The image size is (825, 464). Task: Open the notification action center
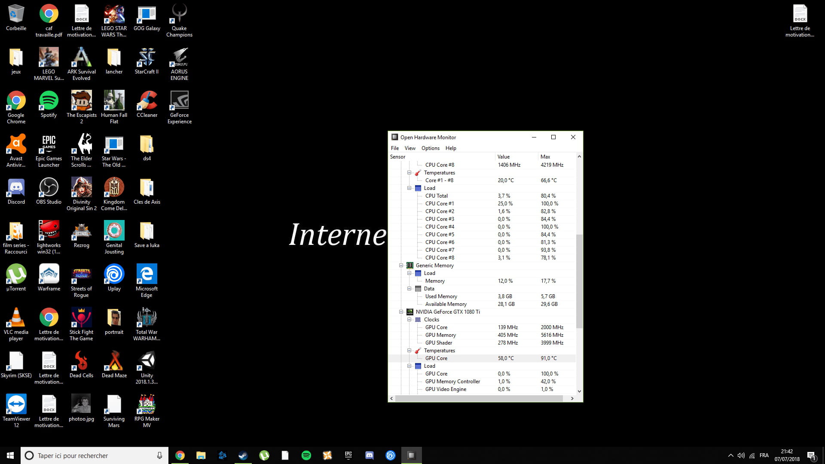point(811,455)
